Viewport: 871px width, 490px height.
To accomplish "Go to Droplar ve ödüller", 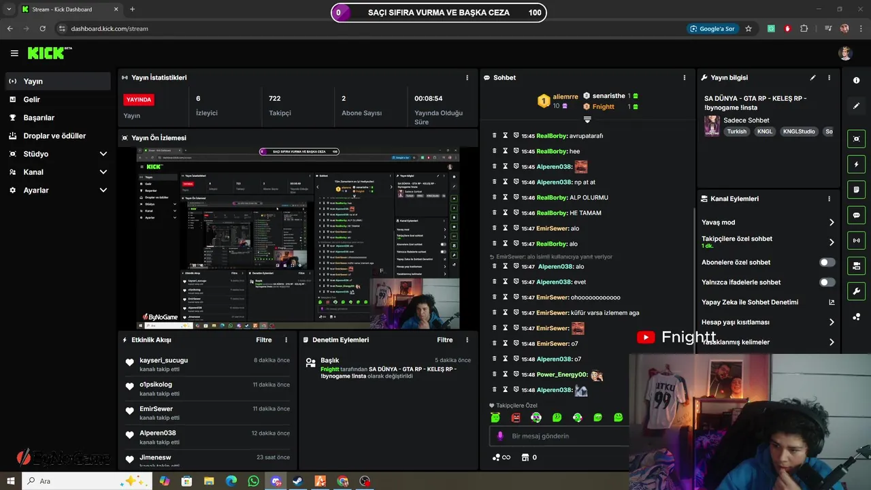I will click(58, 135).
